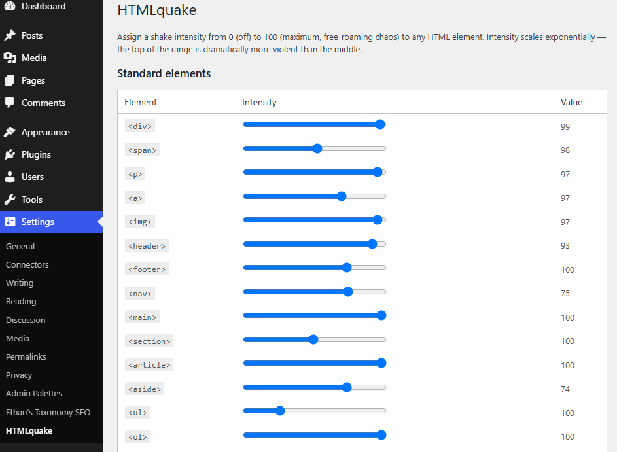Open the Comments menu item

coord(51,103)
